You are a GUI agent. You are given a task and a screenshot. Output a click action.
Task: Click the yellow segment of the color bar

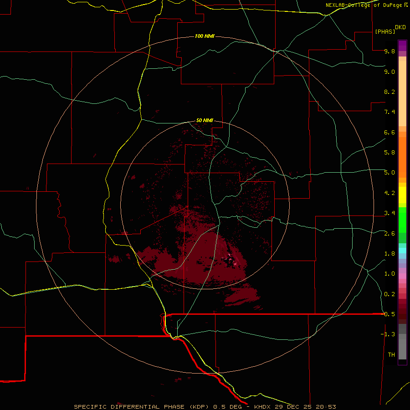[x=402, y=195]
